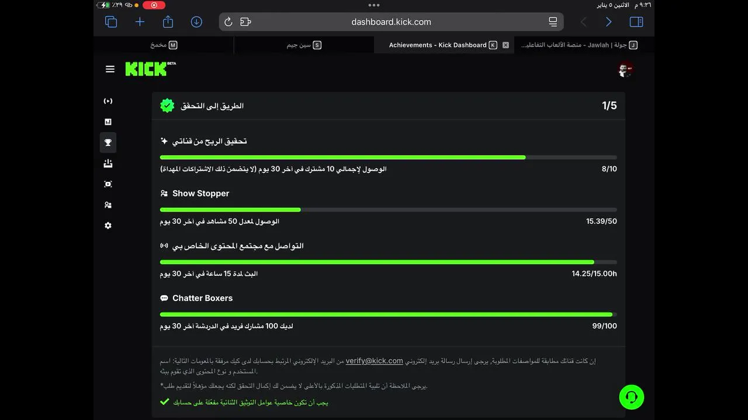Open the iPad multitasking three-dots menu

(374, 5)
